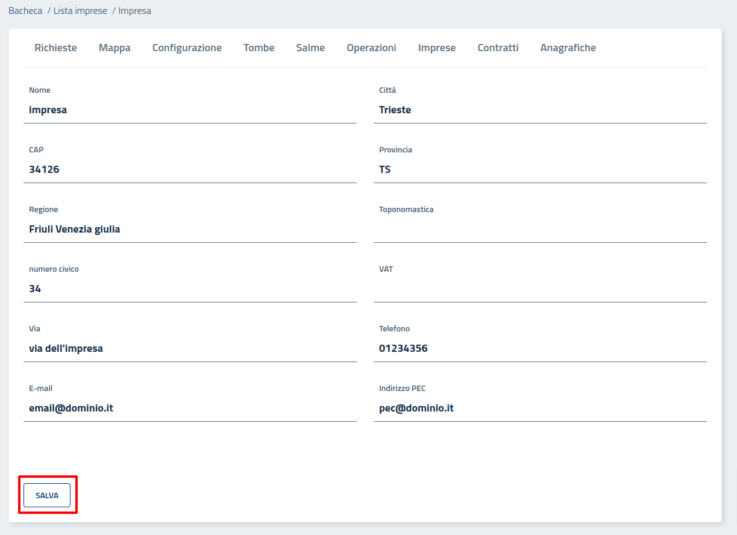Open the Contratti tab
This screenshot has width=737, height=535.
(x=498, y=48)
